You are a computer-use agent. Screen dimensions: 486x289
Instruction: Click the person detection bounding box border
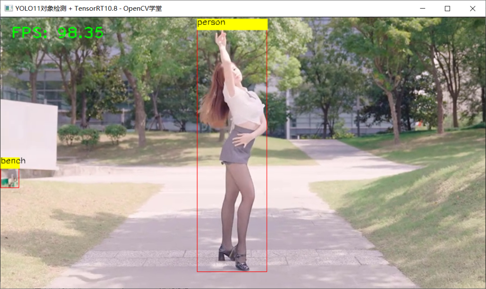click(x=197, y=135)
